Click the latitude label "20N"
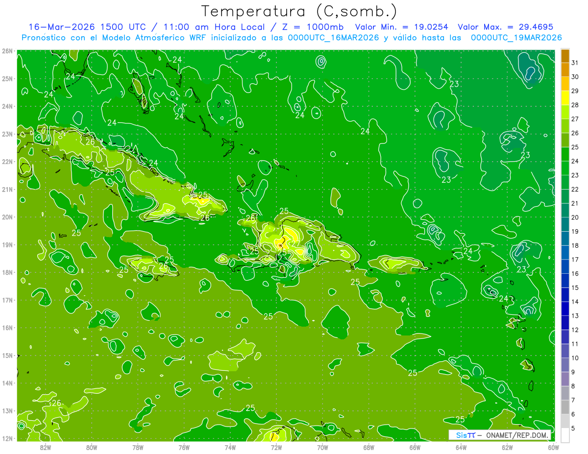The image size is (588, 454). coord(7,217)
